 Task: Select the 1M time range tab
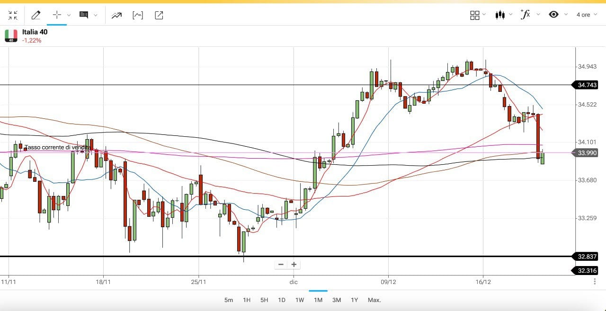tap(318, 300)
